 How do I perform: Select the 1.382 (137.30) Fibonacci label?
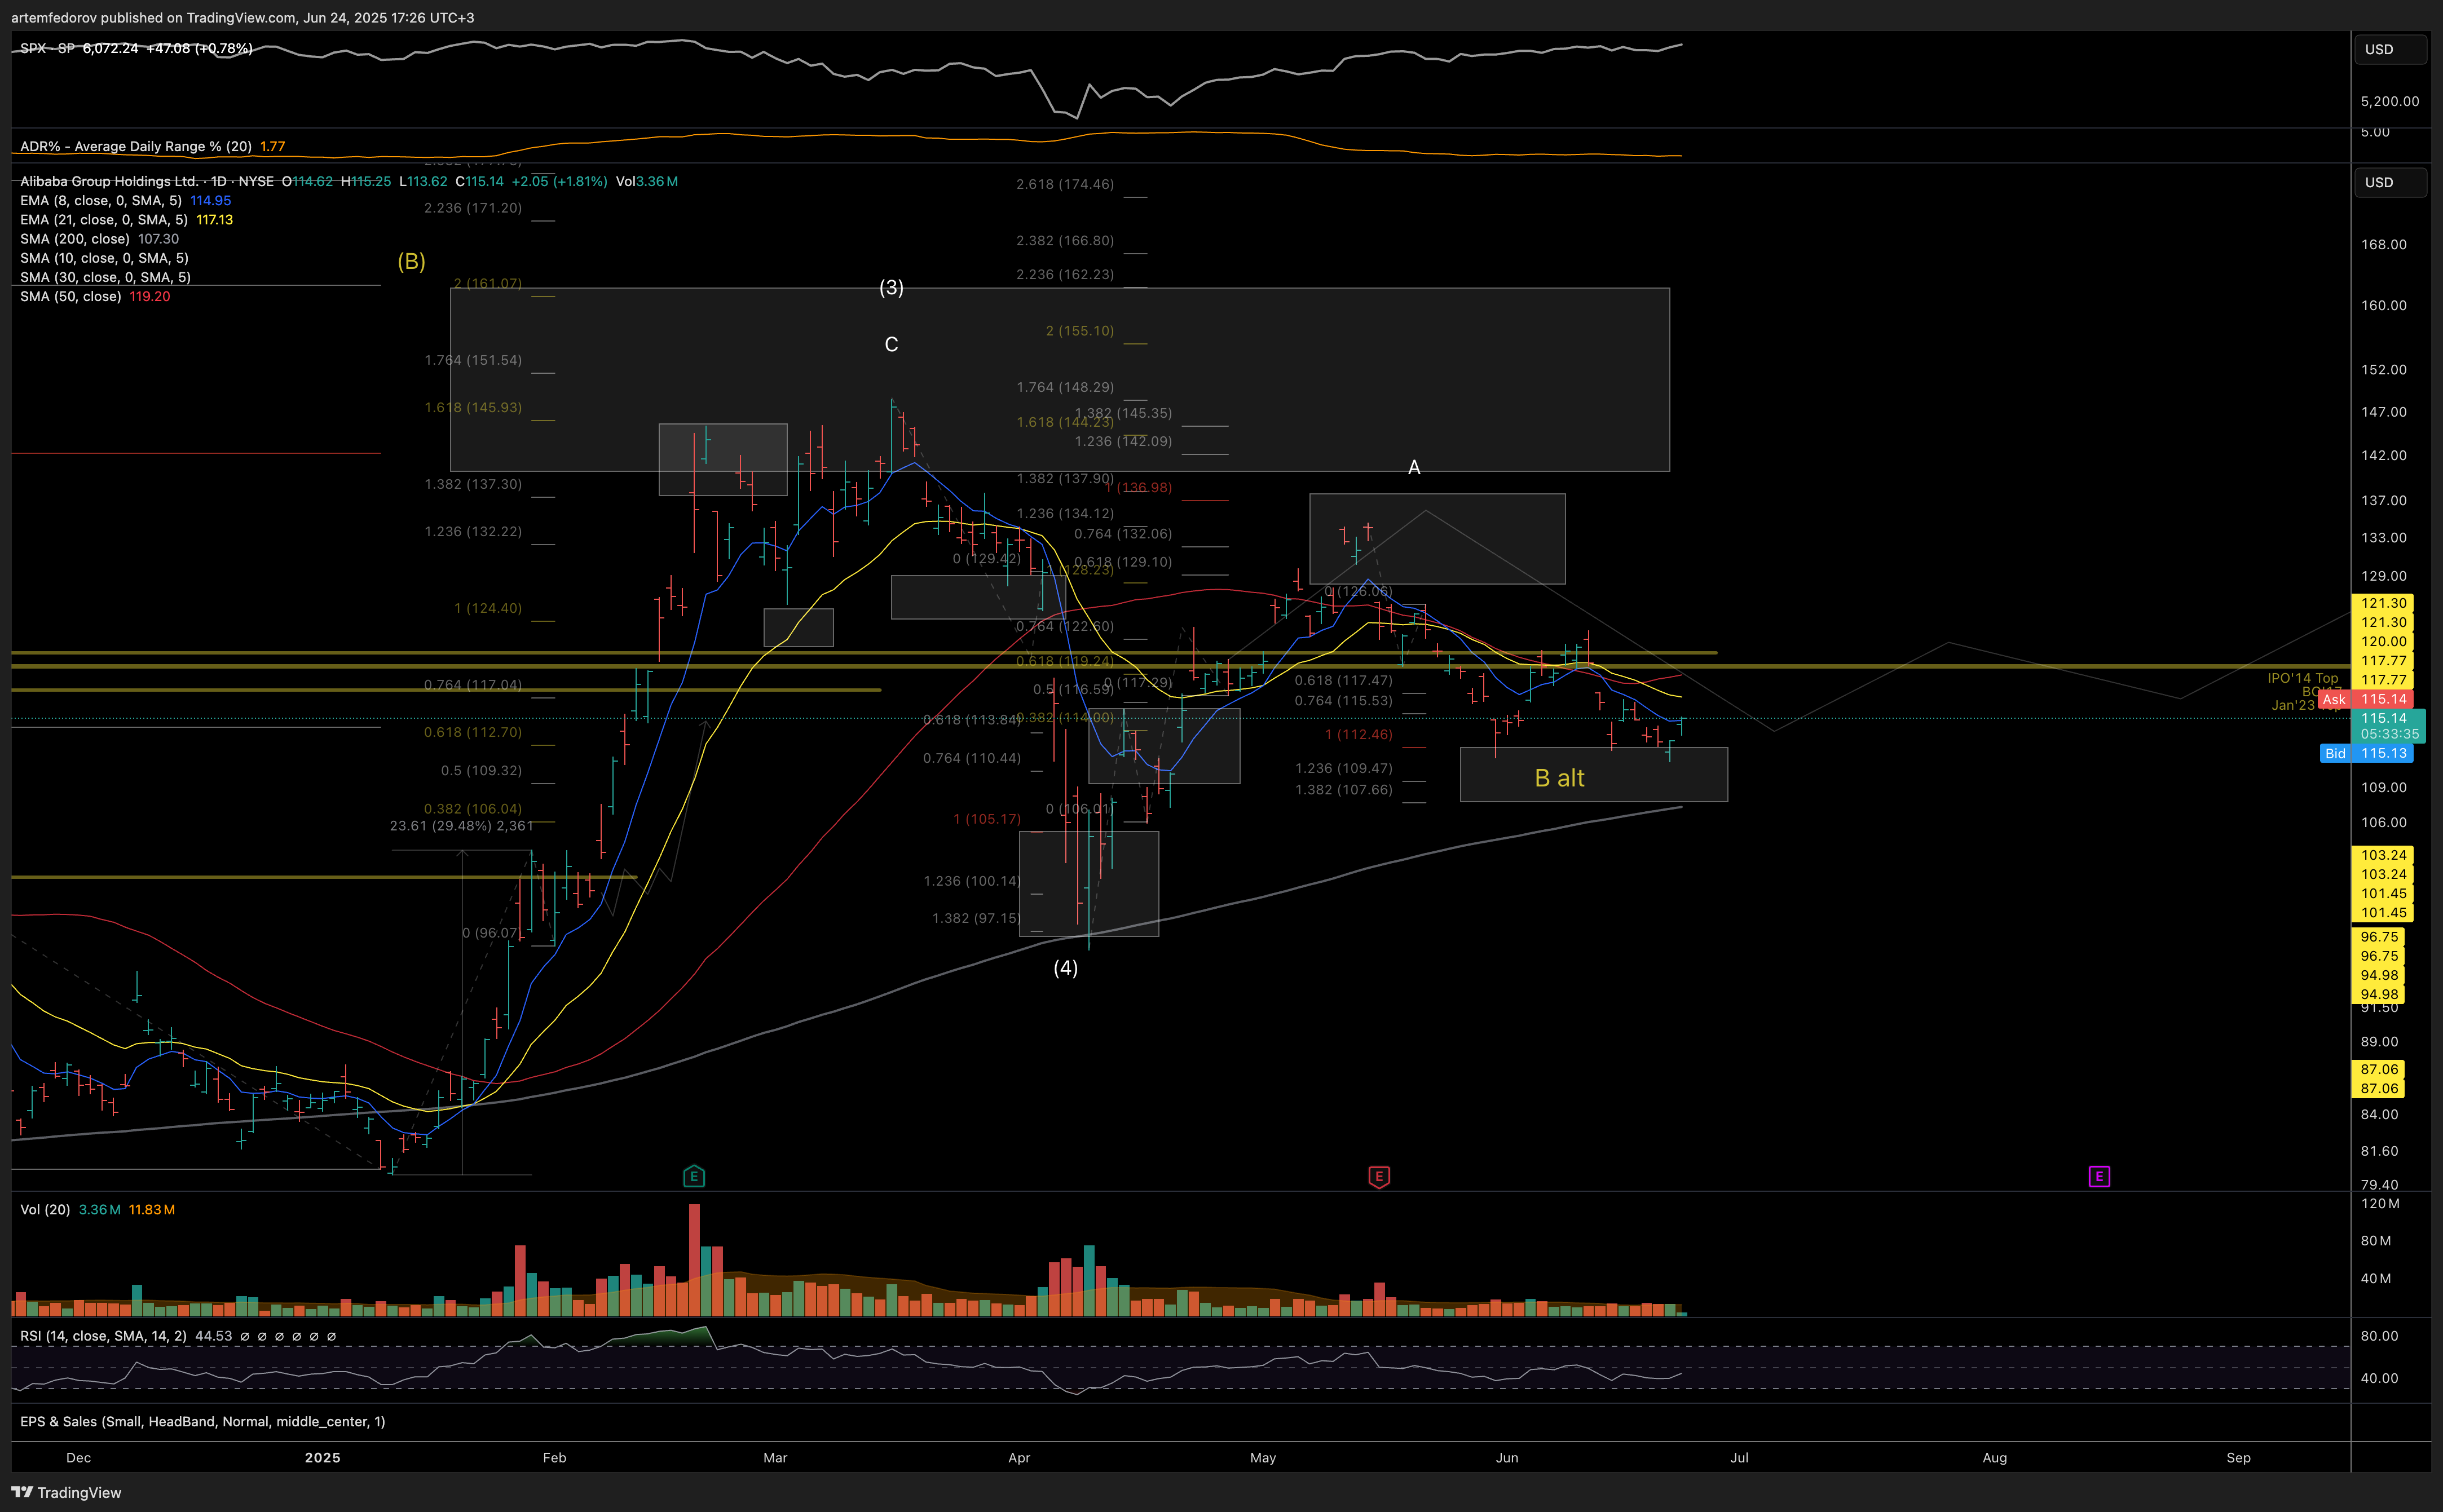coord(473,484)
